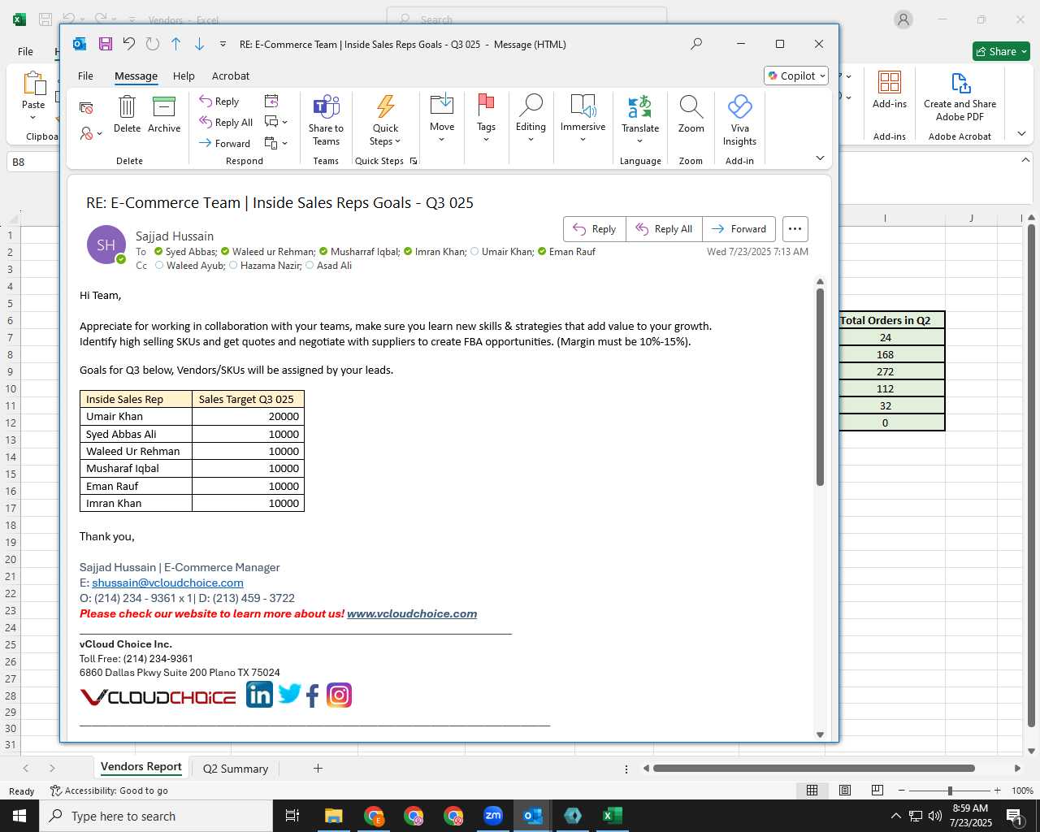Click Excel zoom out minus button
The width and height of the screenshot is (1040, 832).
pos(902,791)
